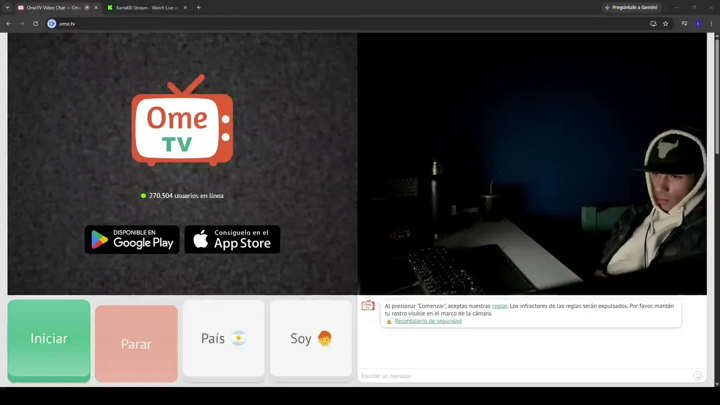Click the warning triangle icon in chat notice
This screenshot has width=720, height=405.
[389, 322]
